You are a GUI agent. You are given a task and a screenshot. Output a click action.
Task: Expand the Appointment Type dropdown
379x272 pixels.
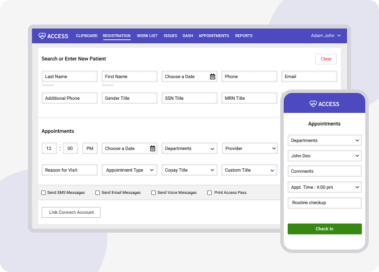[x=129, y=170]
